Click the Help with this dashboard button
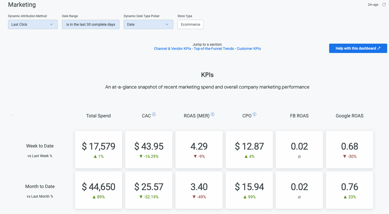This screenshot has width=389, height=214. pyautogui.click(x=358, y=48)
